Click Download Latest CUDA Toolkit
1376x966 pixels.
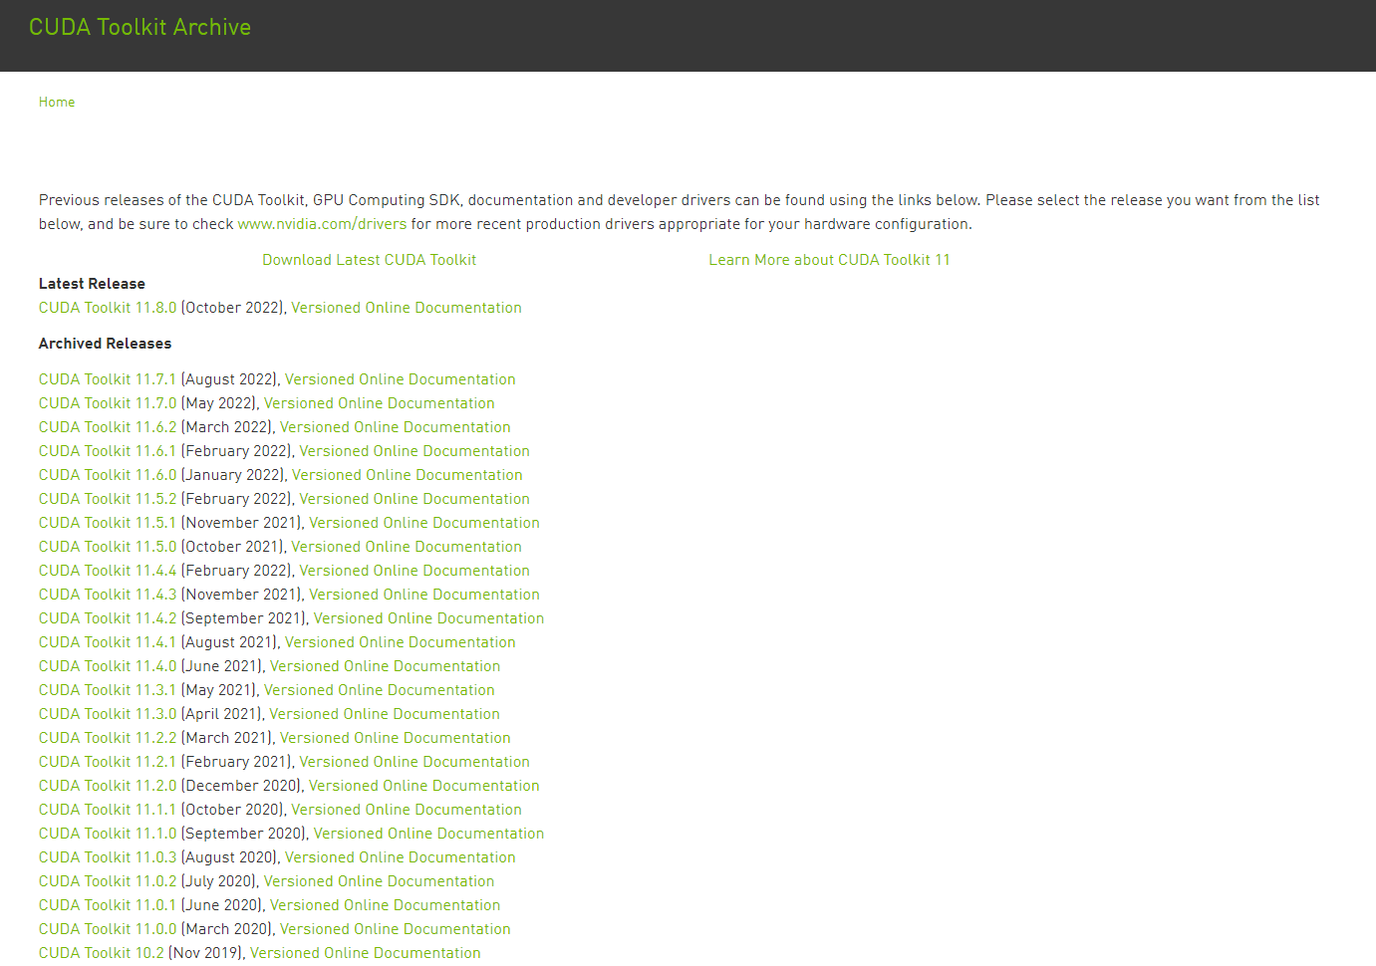[369, 260]
